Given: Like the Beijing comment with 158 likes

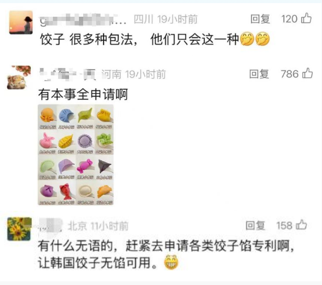Looking at the screenshot, I should pyautogui.click(x=302, y=225).
